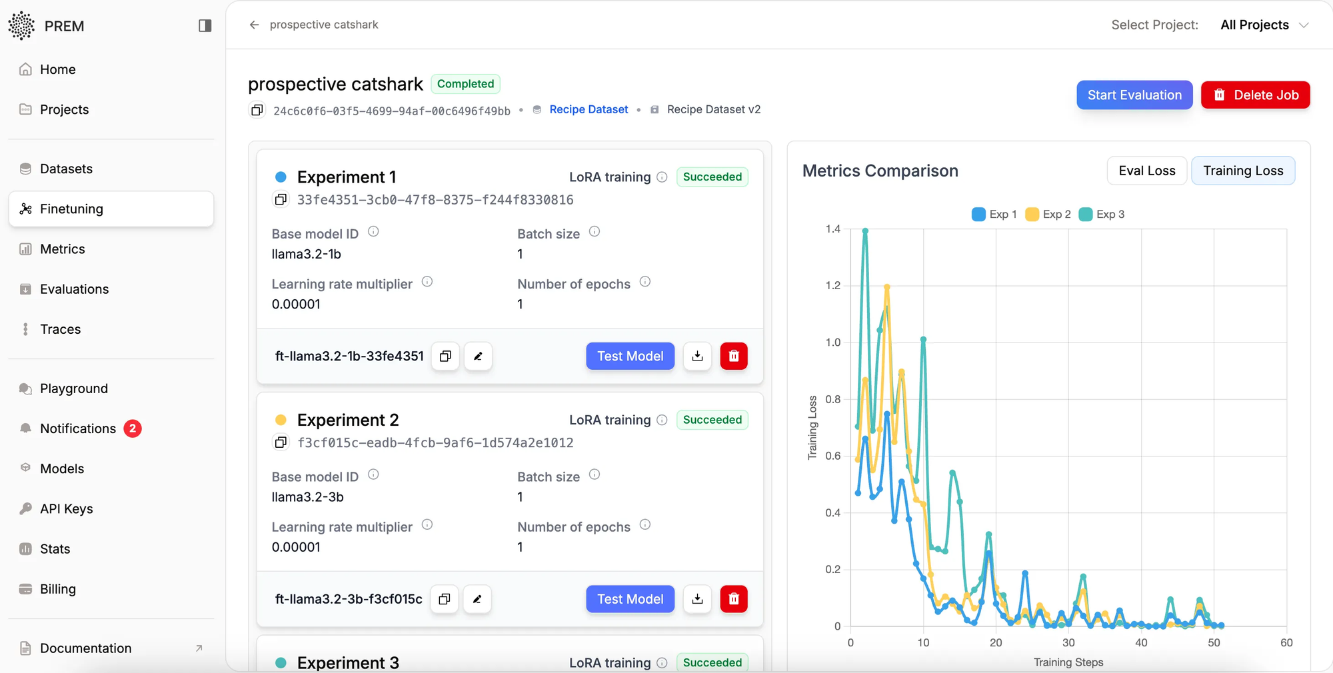Screen dimensions: 1333x673
Task: Copy Experiment 1's identifier 33fe4351
Action: click(x=281, y=199)
